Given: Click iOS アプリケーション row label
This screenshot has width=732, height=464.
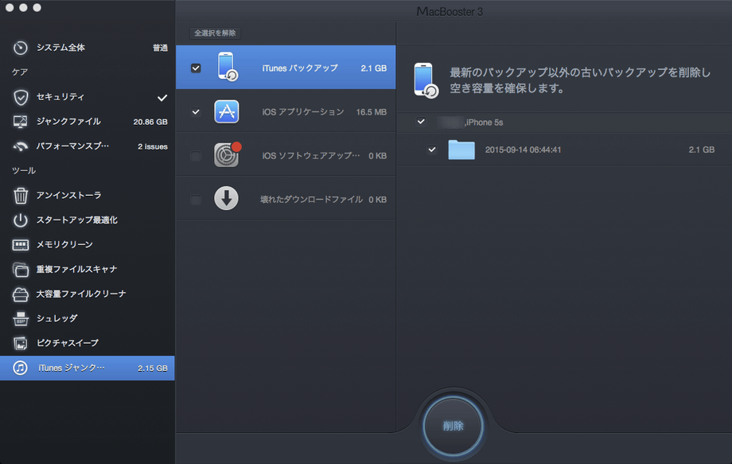Looking at the screenshot, I should [x=303, y=112].
